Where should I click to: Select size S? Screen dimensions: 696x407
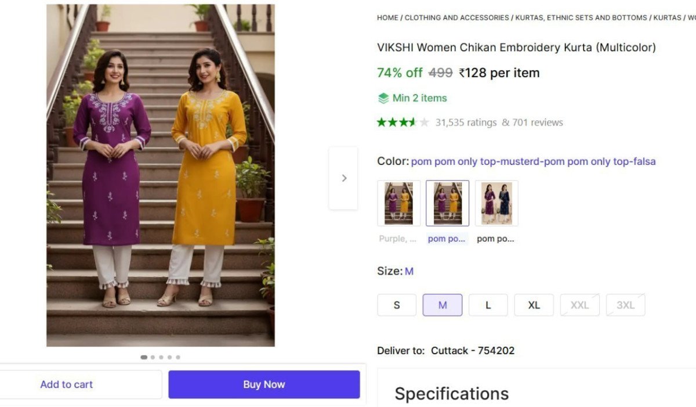[x=397, y=305]
